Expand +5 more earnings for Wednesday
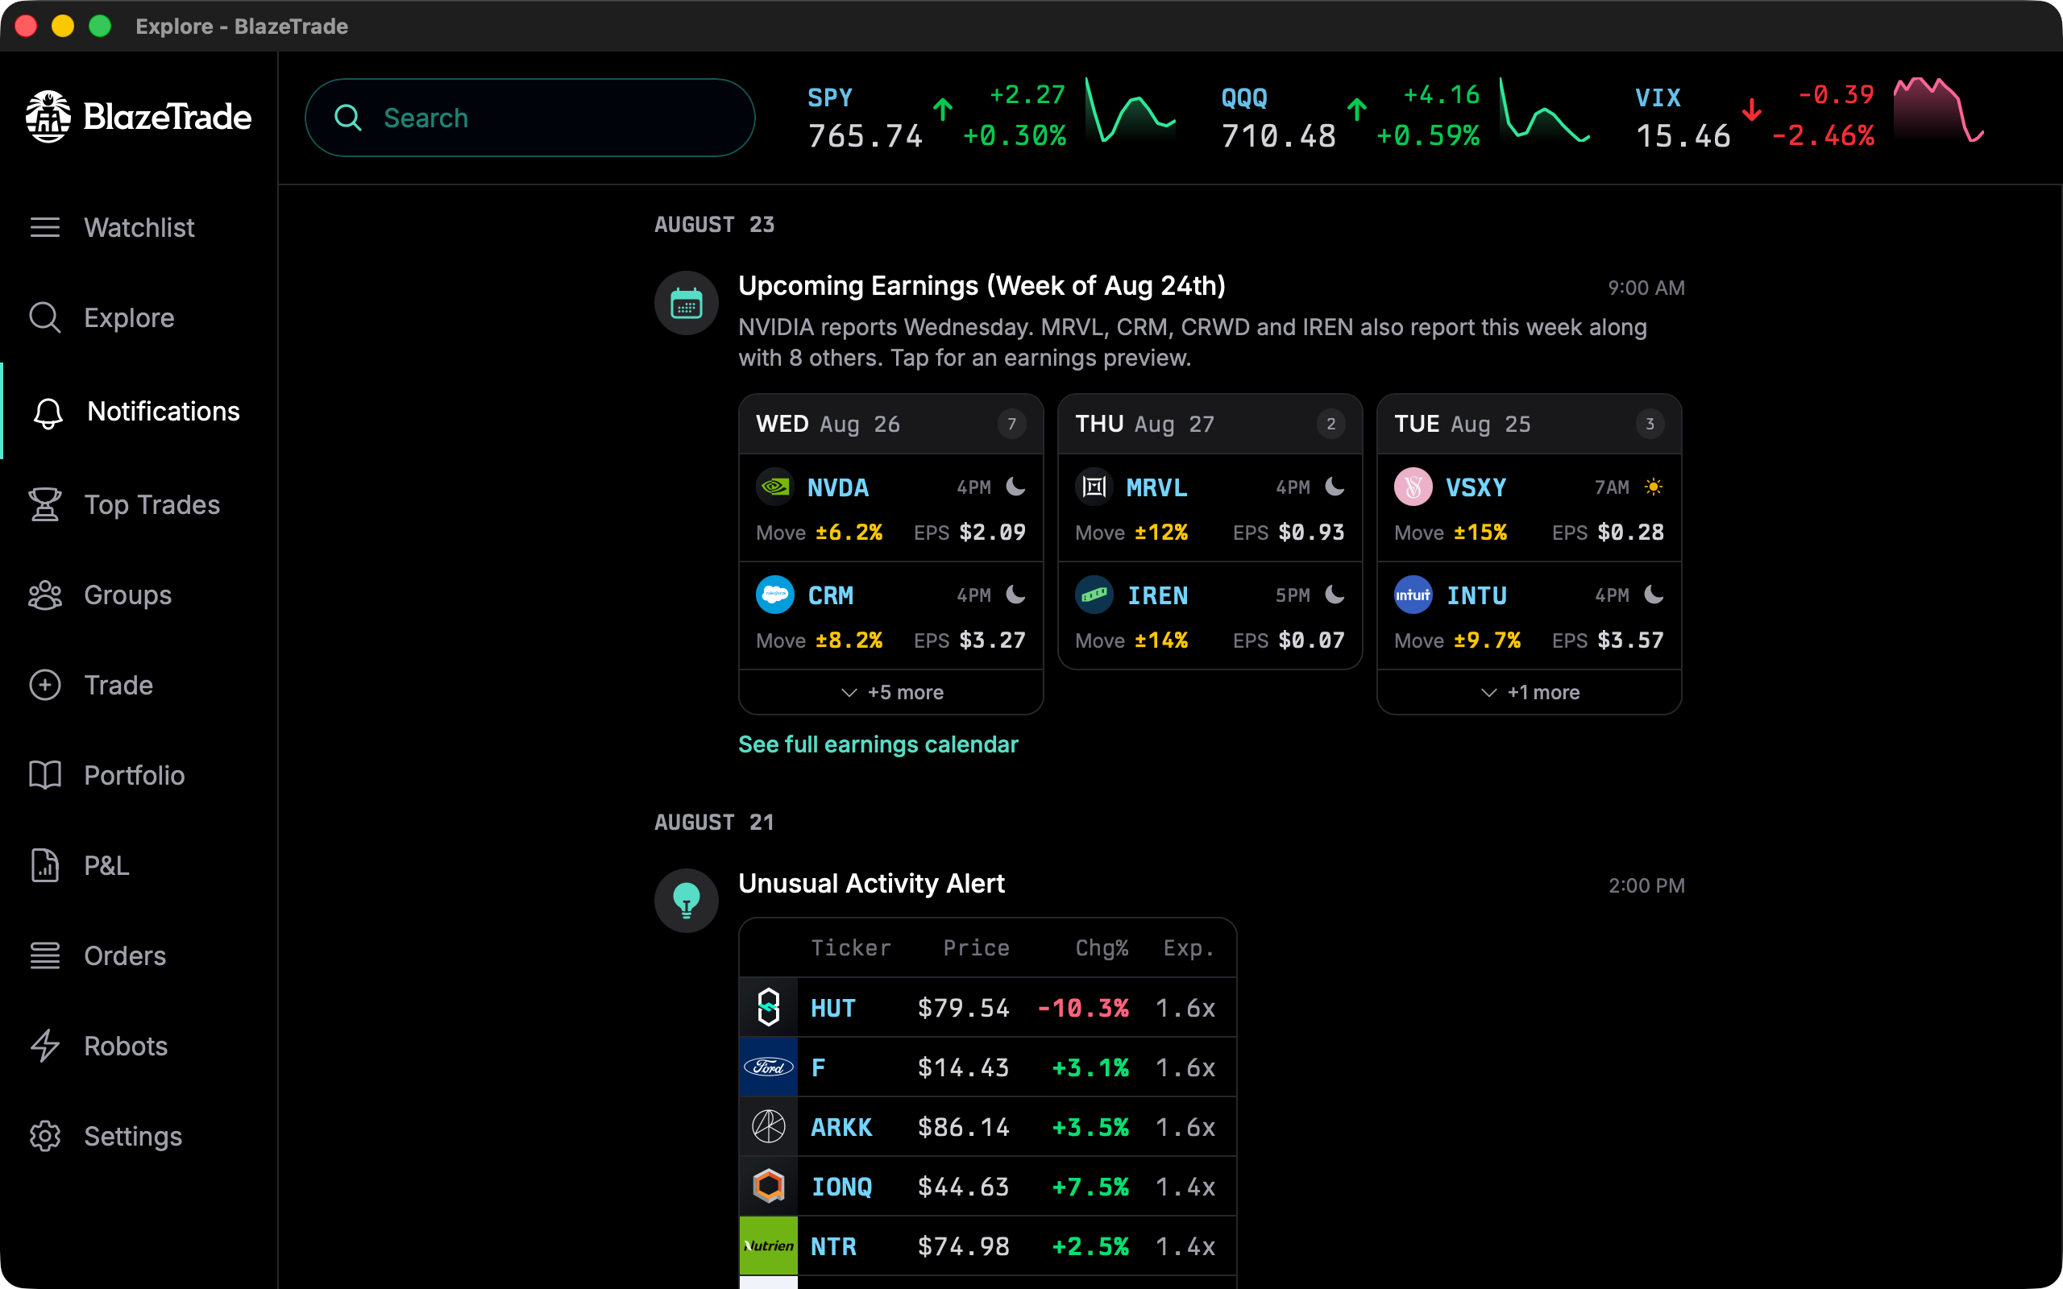Viewport: 2063px width, 1289px height. [x=892, y=692]
